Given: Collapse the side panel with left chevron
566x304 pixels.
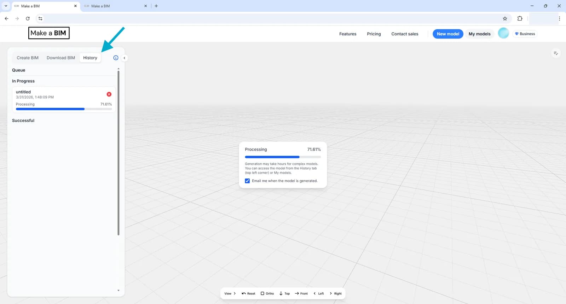Looking at the screenshot, I should coord(124,58).
